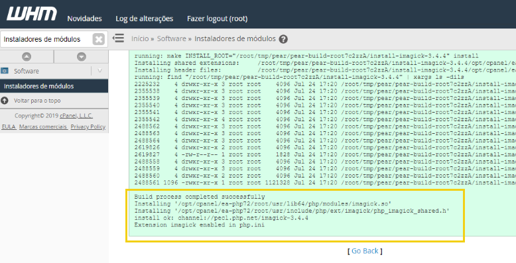Click the sidebar down arrow icon
The image size is (516, 263).
point(82,56)
